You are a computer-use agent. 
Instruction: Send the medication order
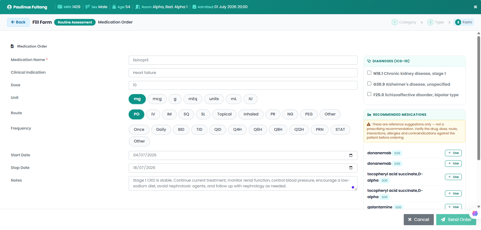point(456,219)
